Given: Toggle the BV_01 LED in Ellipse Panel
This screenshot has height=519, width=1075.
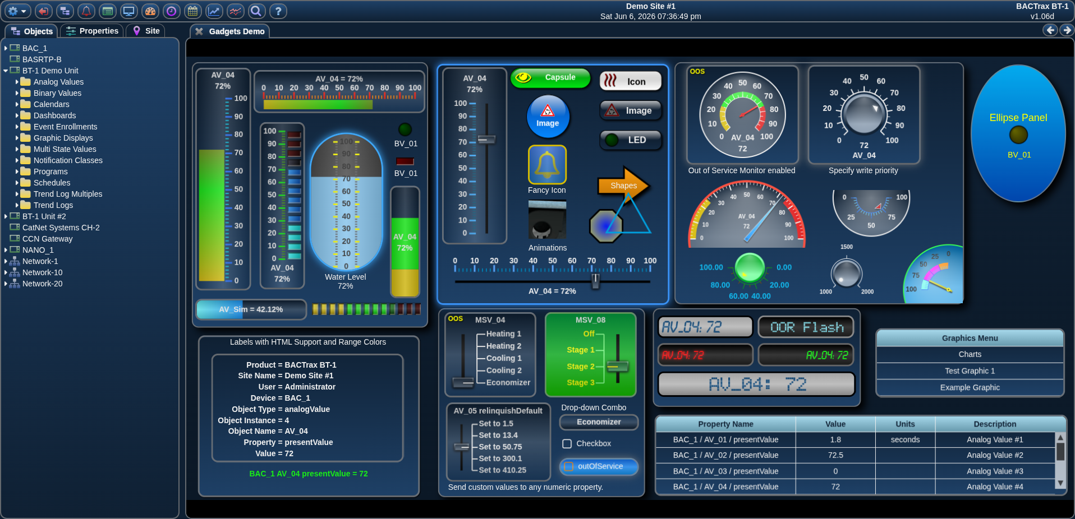Looking at the screenshot, I should click(x=1018, y=135).
